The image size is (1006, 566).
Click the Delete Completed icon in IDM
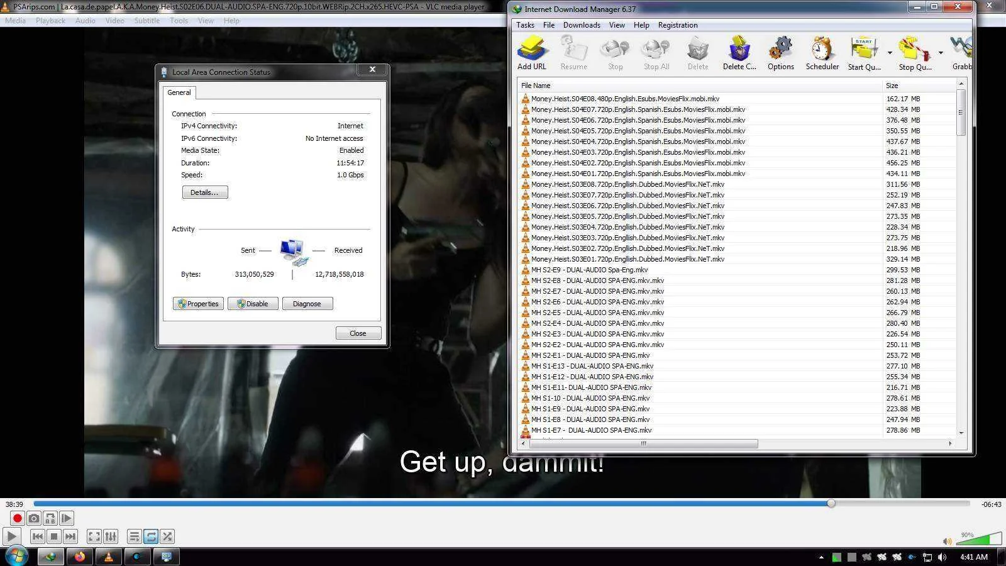point(739,53)
